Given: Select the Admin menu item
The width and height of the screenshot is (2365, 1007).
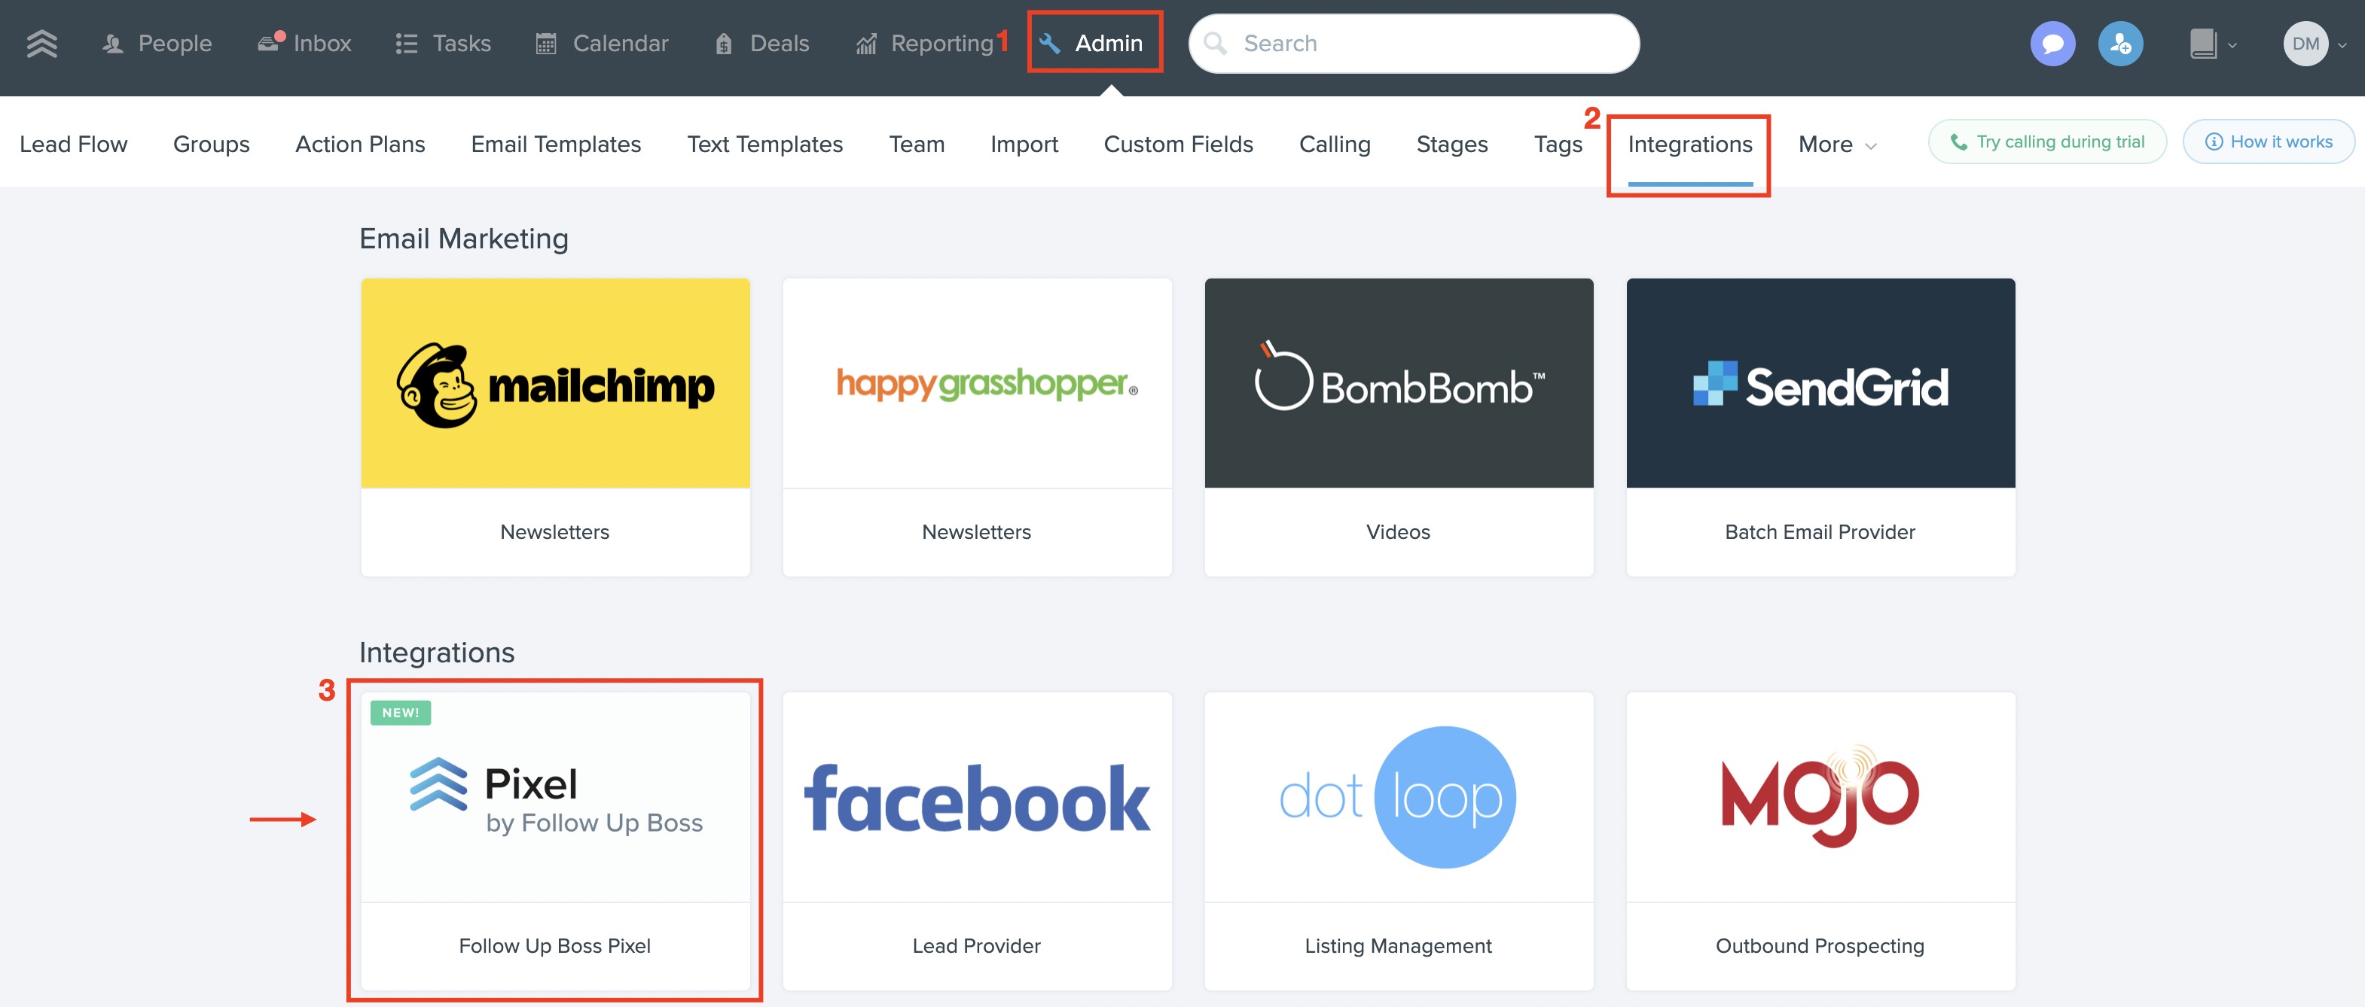Looking at the screenshot, I should pos(1091,43).
